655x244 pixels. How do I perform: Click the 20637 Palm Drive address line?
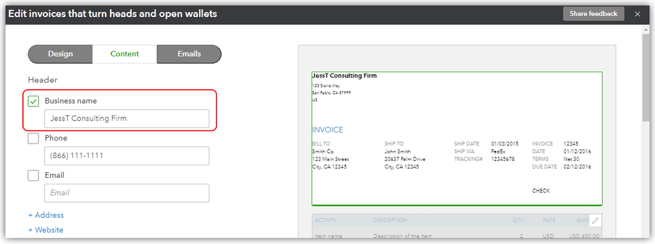pyautogui.click(x=405, y=159)
